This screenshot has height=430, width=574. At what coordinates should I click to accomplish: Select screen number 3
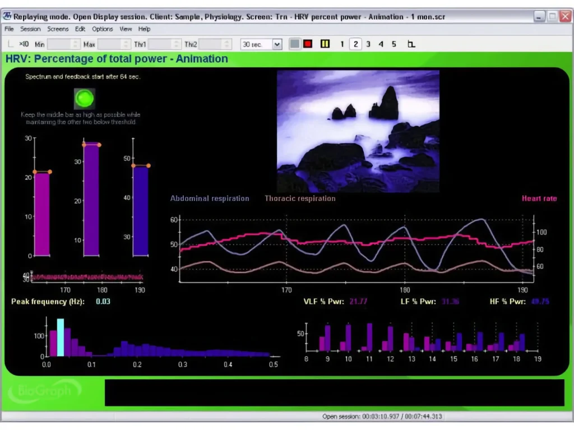pyautogui.click(x=368, y=44)
